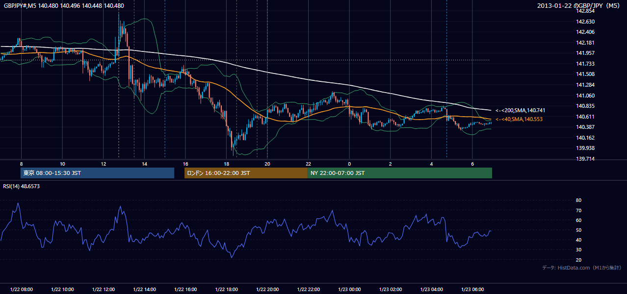Click hour 18 on the price chart time axis
The width and height of the screenshot is (627, 294).
click(x=226, y=164)
